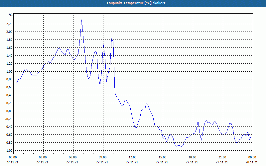The width and height of the screenshot is (266, 166).
Task: Pick the '15:00' time axis label
Action: pyautogui.click(x=163, y=157)
